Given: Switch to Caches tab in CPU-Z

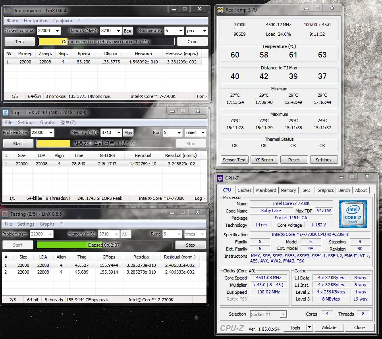Looking at the screenshot, I should coord(244,190).
